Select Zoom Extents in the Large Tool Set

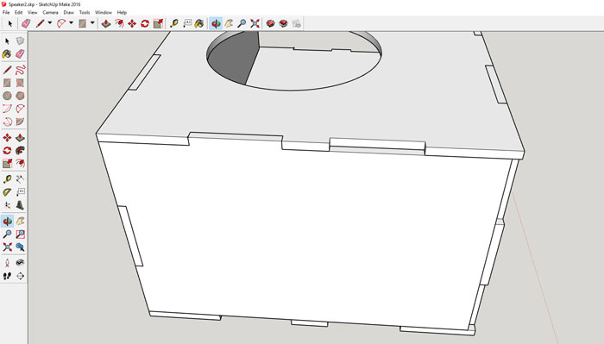[x=7, y=247]
